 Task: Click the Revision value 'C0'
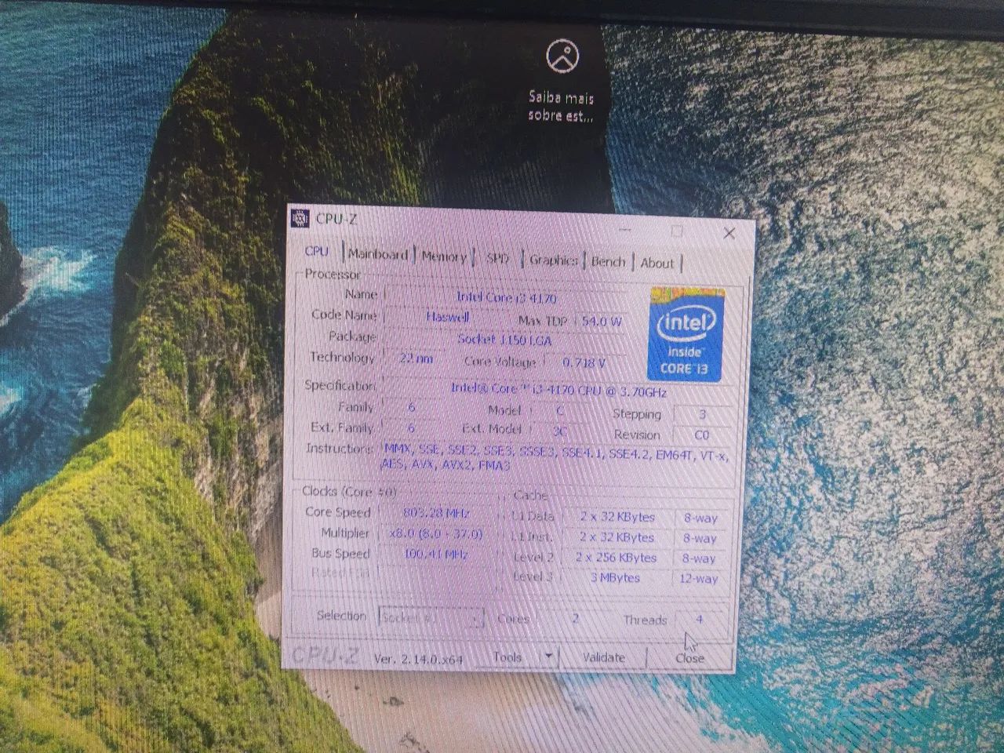tap(702, 435)
